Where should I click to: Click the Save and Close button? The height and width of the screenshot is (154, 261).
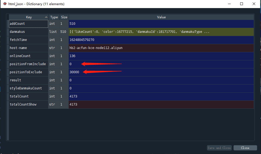219,148
